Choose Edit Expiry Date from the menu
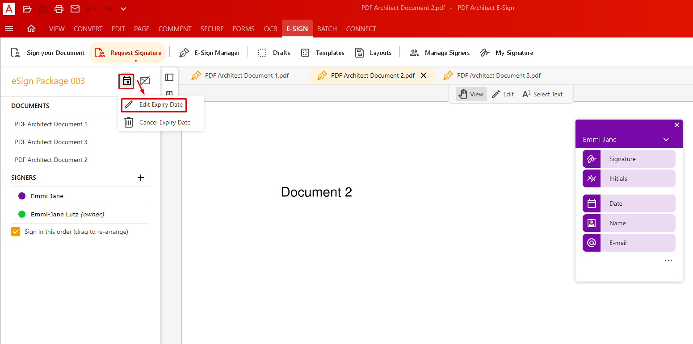Image resolution: width=693 pixels, height=344 pixels. coord(154,104)
